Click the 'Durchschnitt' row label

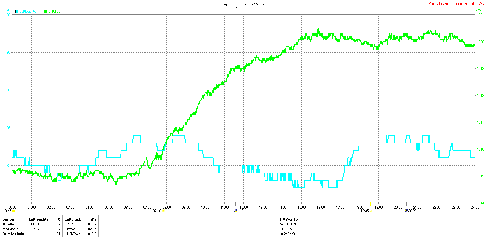(13, 234)
